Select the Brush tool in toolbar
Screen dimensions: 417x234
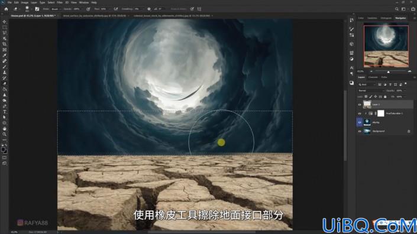click(5, 67)
